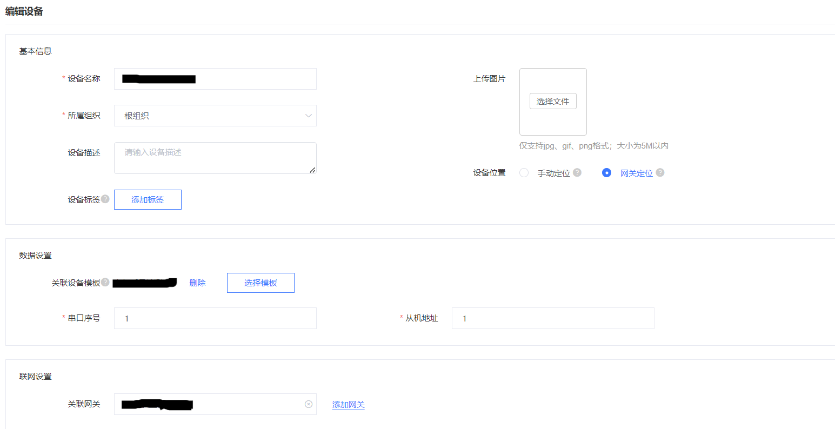Viewport: 835px width, 429px height.
Task: Click the 选择模板 button
Action: click(260, 283)
